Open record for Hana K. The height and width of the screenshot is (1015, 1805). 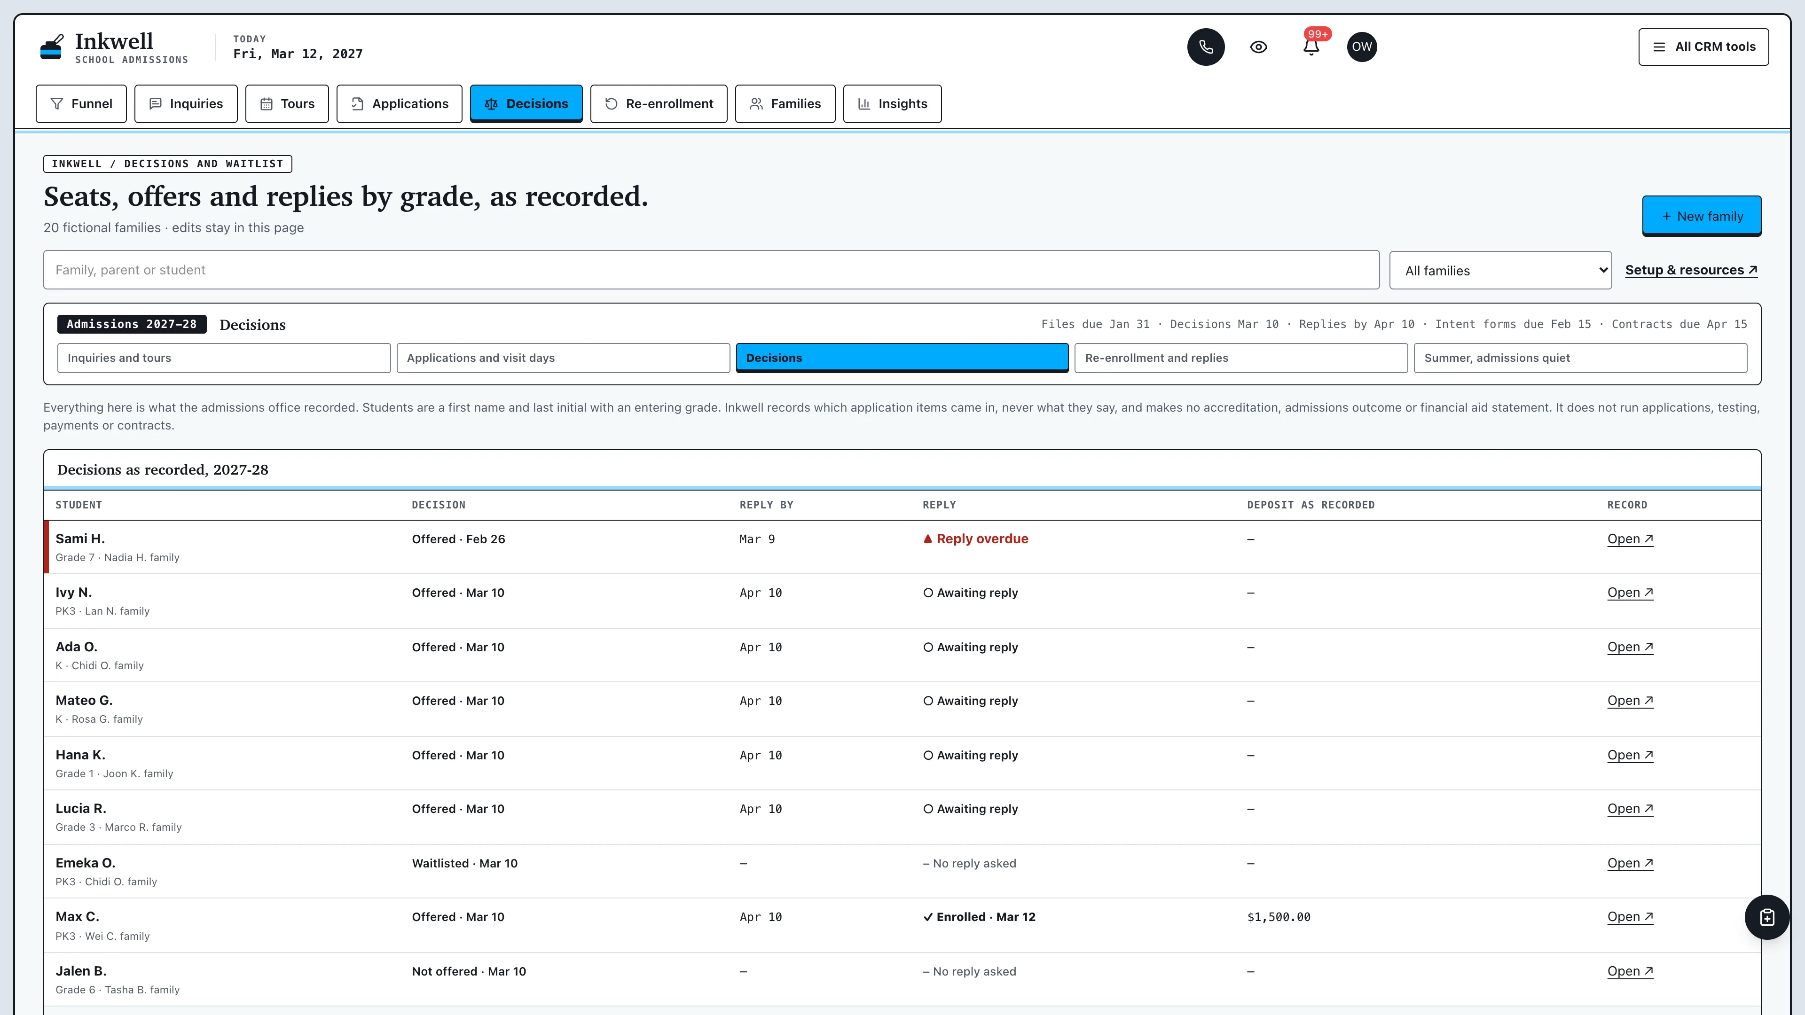pyautogui.click(x=1630, y=755)
